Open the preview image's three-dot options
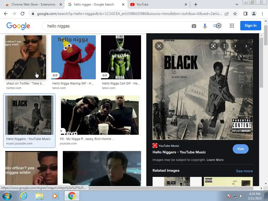The image size is (268, 201). 224,46
